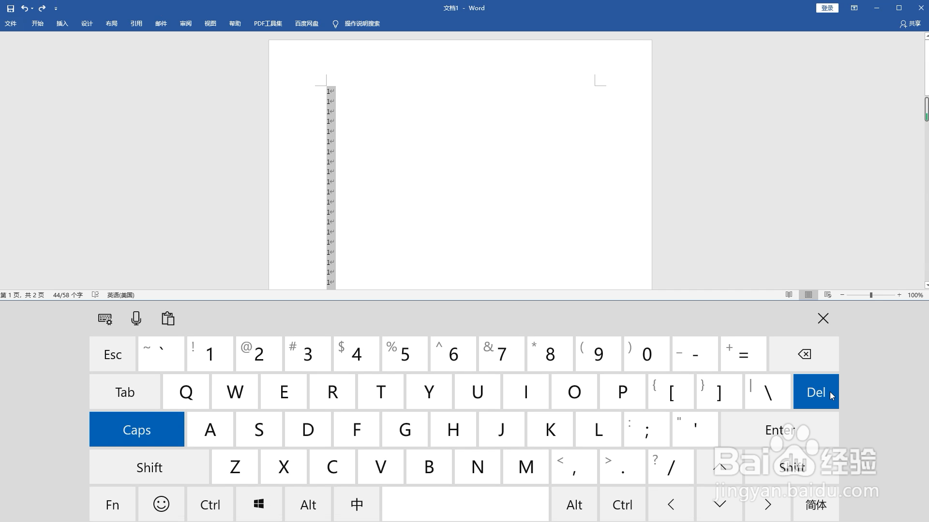Toggle the Caps lock key
The height and width of the screenshot is (522, 929).
click(x=136, y=430)
